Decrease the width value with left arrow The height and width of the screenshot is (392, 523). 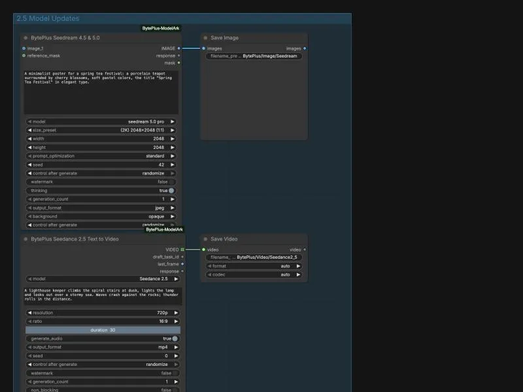click(x=29, y=139)
